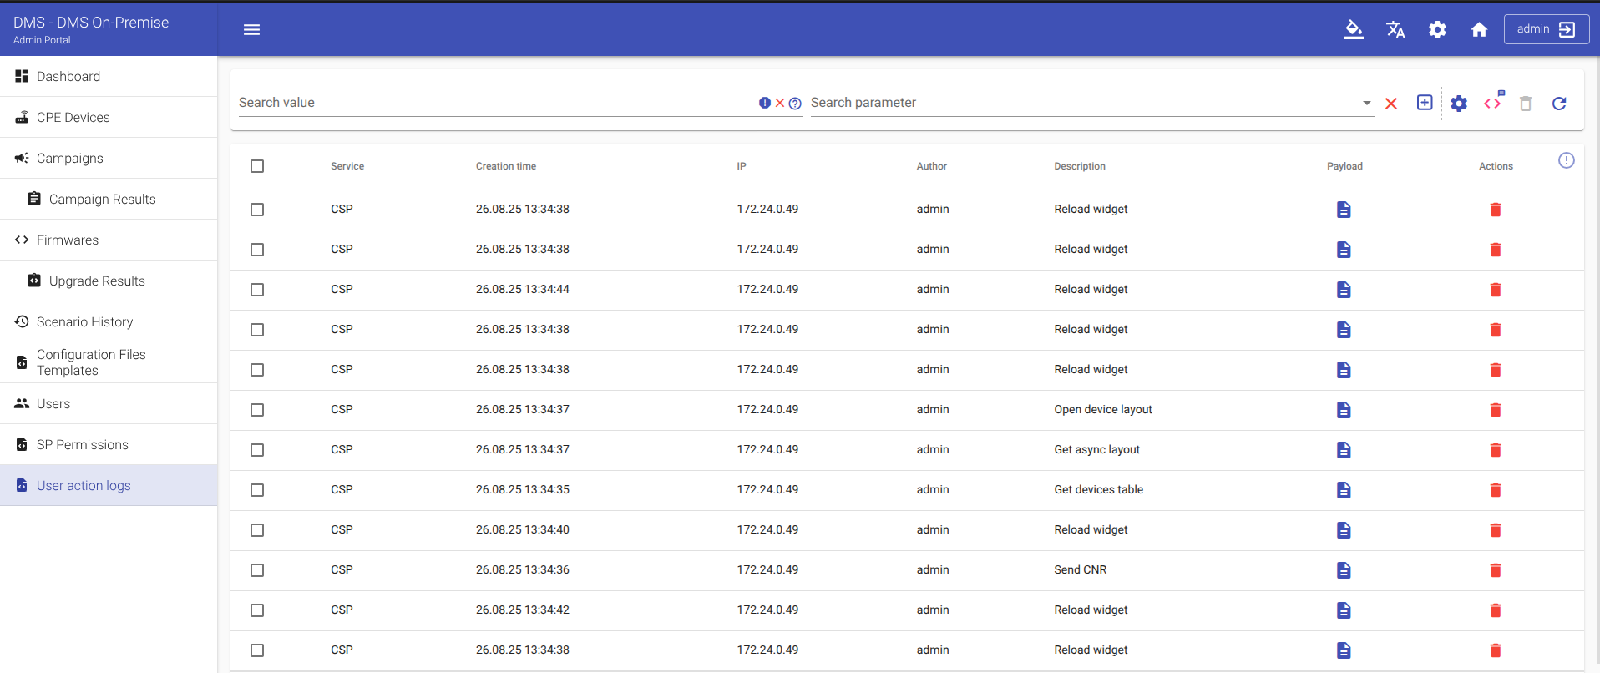Delete the Open device layout log entry
Screen dimensions: 1600x673
[1495, 410]
